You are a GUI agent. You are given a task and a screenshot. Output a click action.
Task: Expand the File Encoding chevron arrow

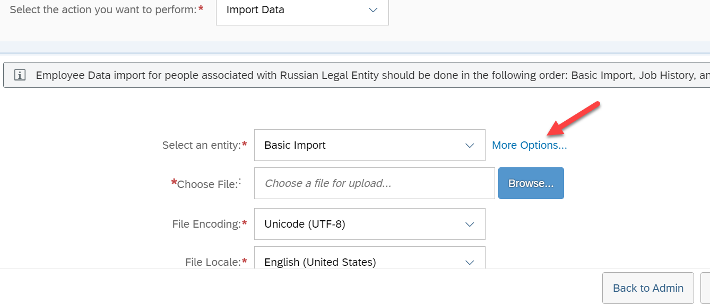click(470, 224)
